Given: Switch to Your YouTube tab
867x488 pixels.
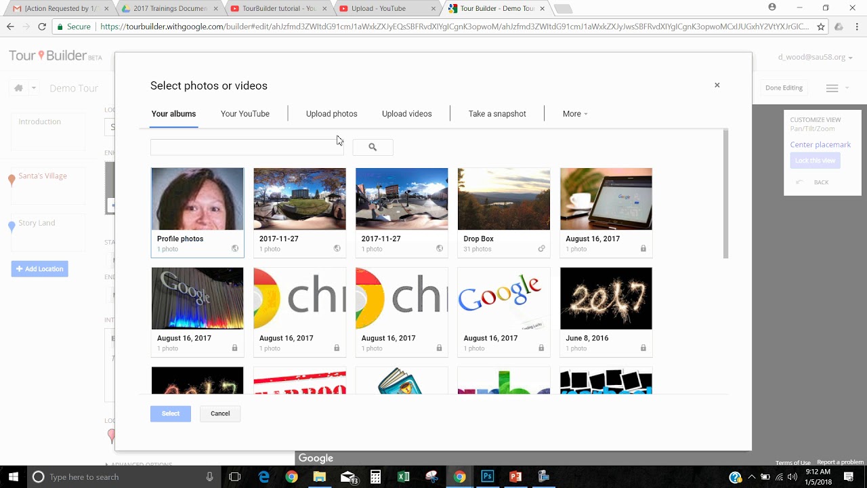Looking at the screenshot, I should 245,114.
